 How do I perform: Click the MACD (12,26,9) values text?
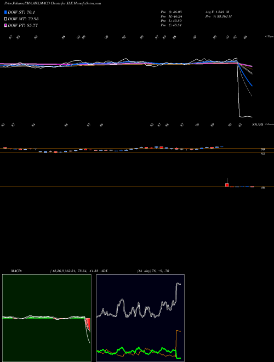[75, 271]
